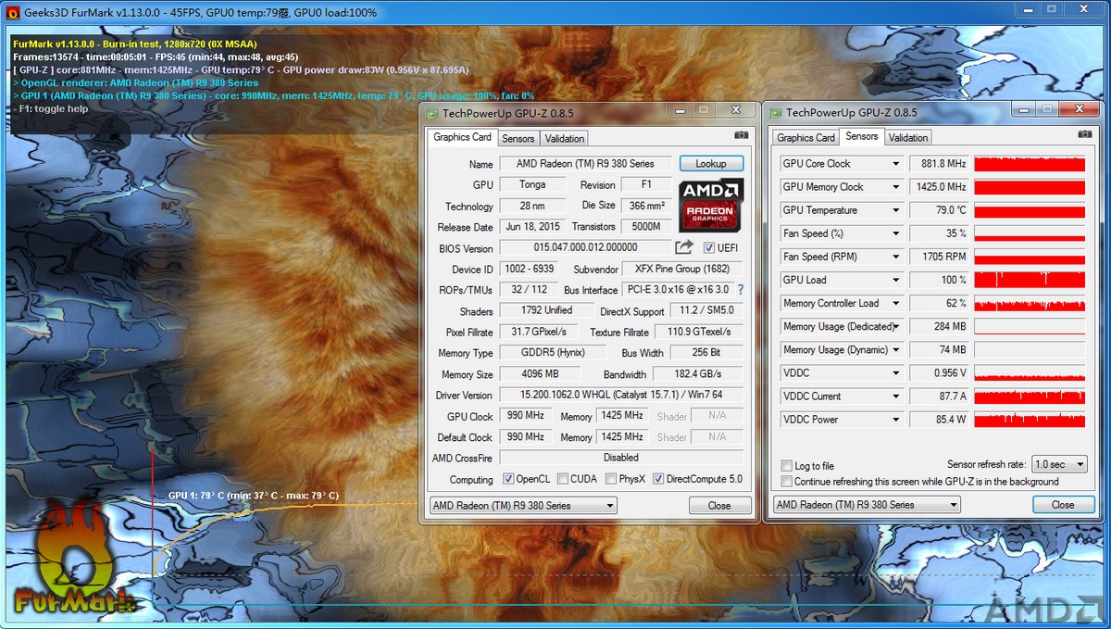Toggle the UEFI checkbox

(x=709, y=248)
